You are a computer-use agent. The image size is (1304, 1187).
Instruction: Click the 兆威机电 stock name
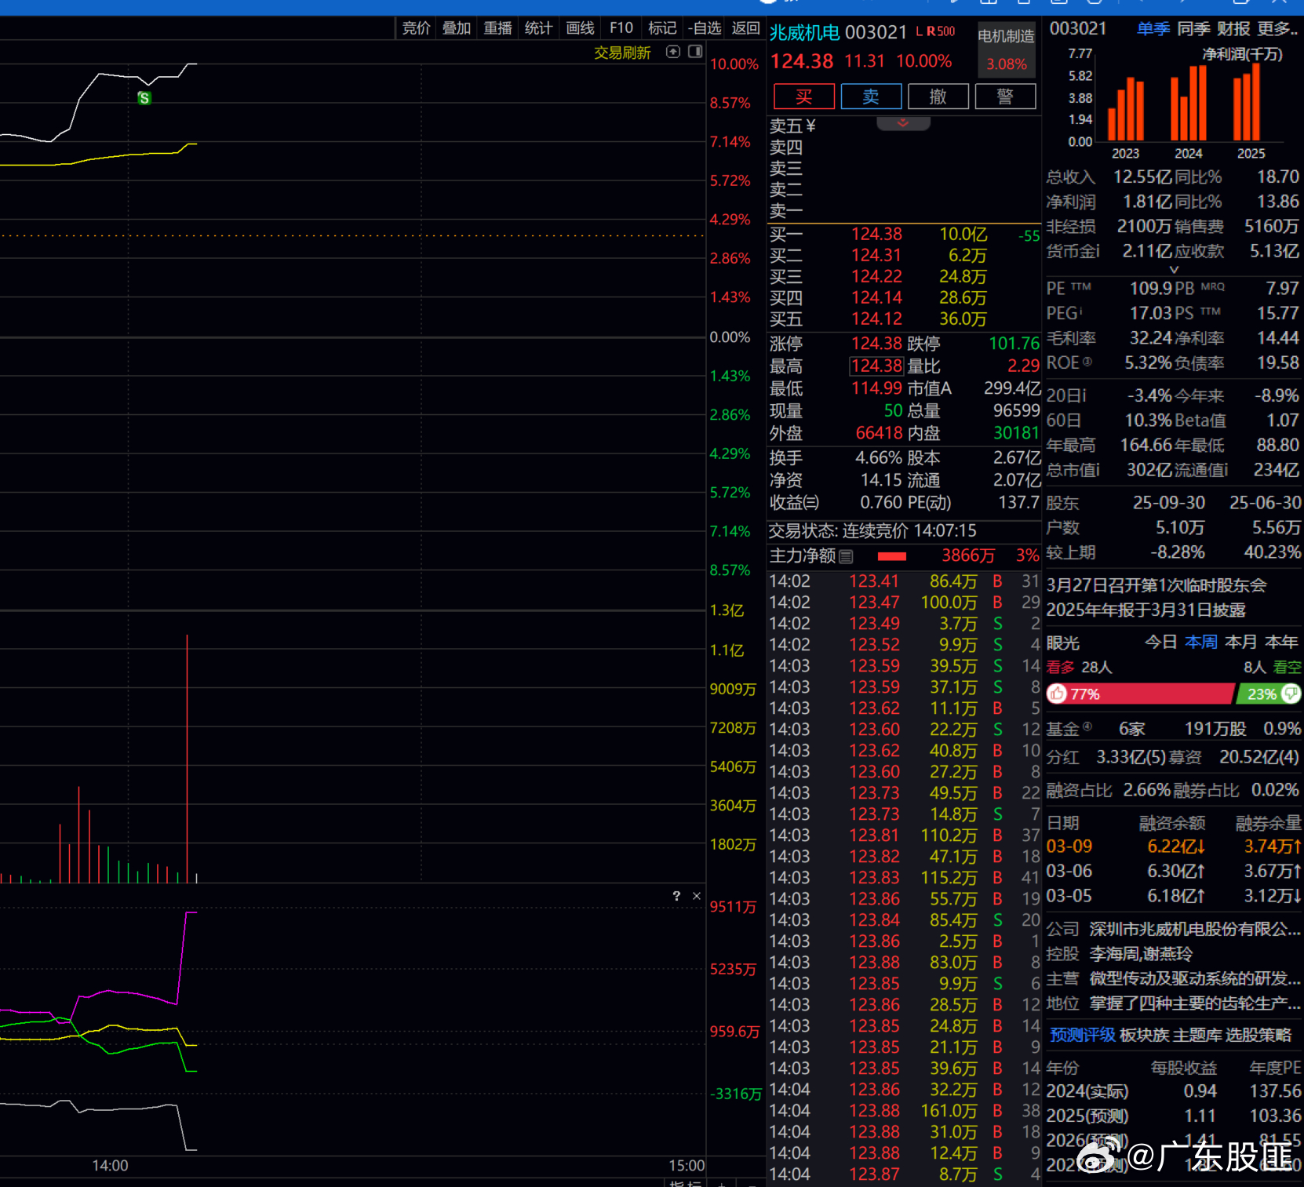[804, 32]
